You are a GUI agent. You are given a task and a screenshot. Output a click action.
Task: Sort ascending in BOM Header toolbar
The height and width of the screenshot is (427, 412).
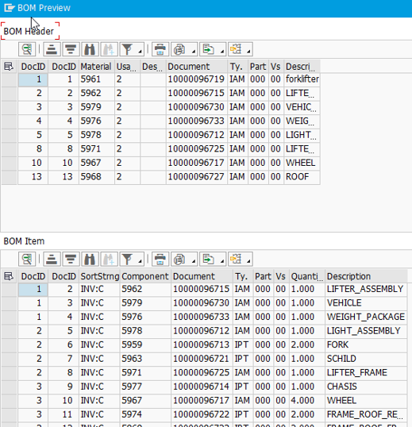click(51, 49)
